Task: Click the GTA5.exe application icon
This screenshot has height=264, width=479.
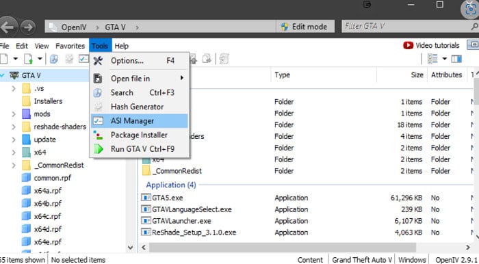Action: pyautogui.click(x=146, y=198)
